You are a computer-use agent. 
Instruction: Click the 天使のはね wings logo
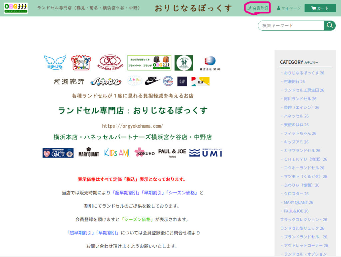55,62
